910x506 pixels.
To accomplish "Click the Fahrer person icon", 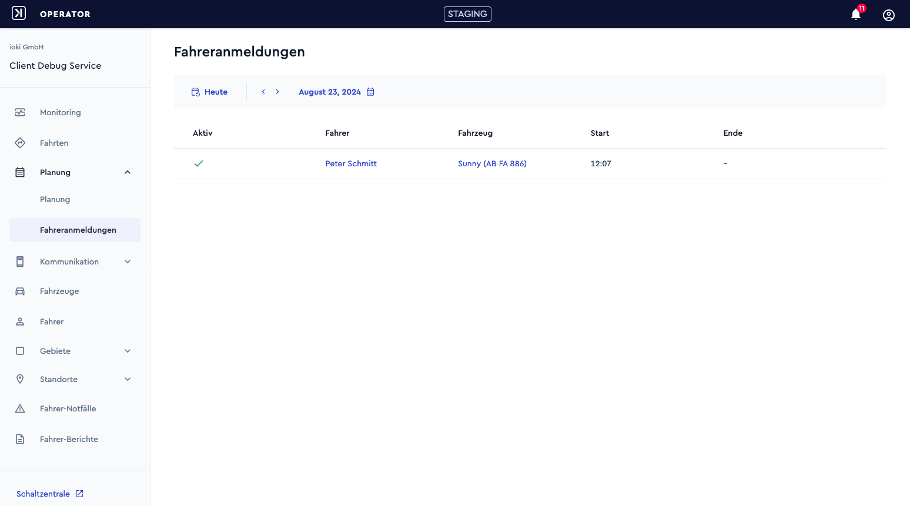I will point(20,321).
